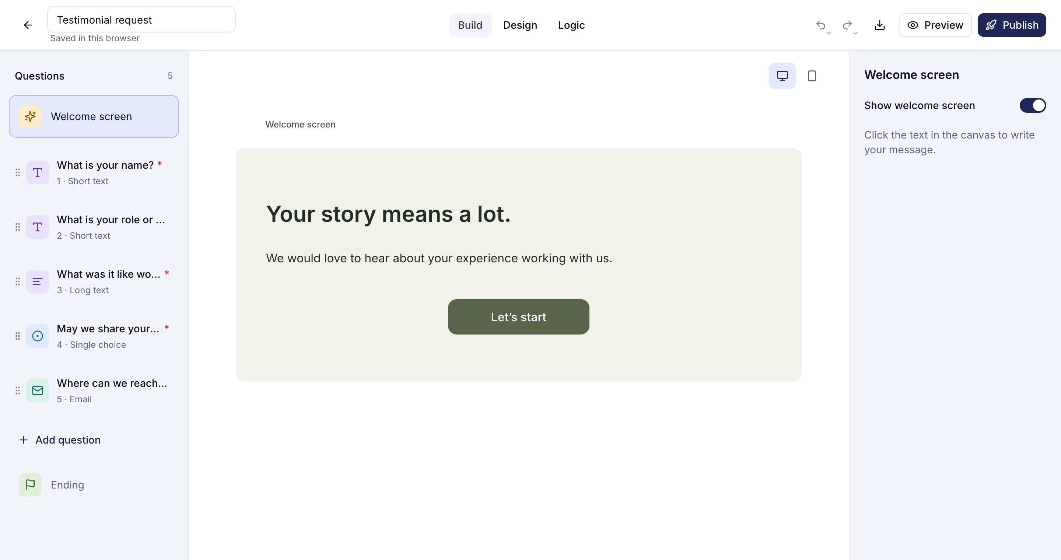Click the Publish button
The image size is (1061, 560).
pos(1012,25)
